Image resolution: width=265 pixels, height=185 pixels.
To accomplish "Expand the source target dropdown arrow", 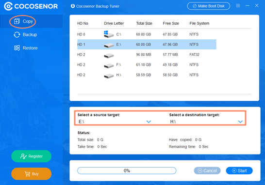I will 149,122.
